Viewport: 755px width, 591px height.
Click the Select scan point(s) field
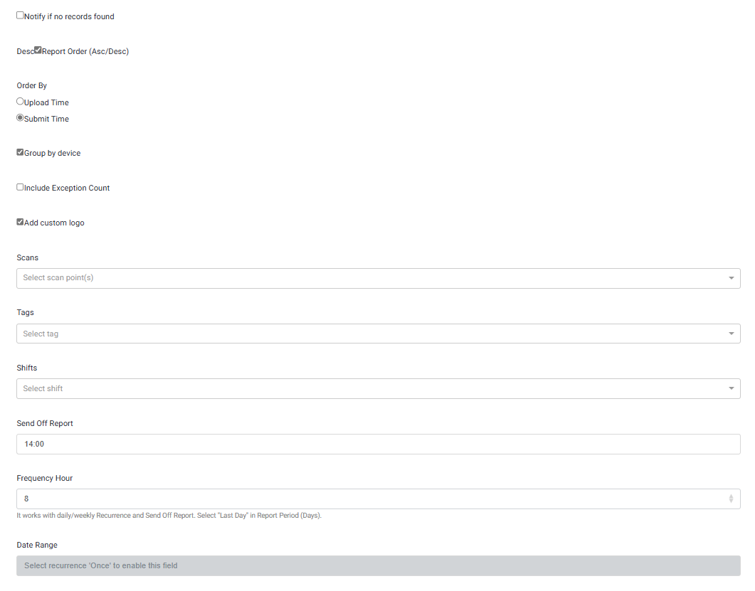[x=356, y=278]
